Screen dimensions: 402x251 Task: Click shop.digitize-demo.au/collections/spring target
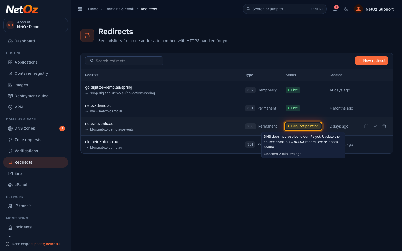click(x=123, y=93)
